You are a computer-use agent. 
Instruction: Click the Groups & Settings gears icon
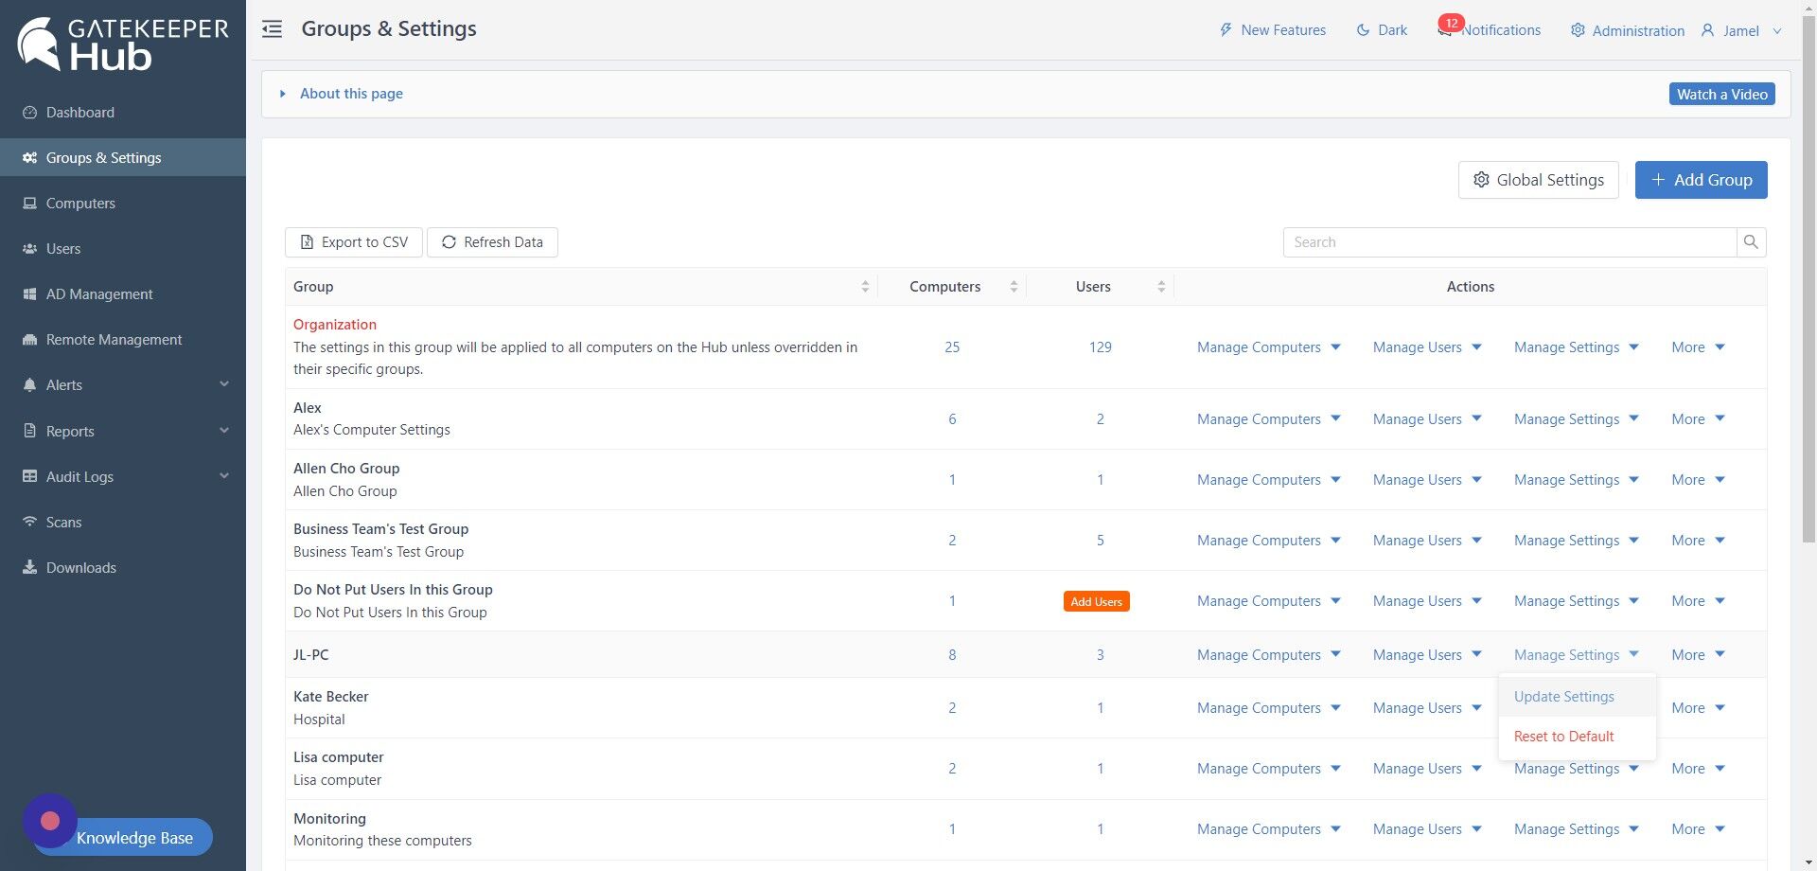pos(29,157)
